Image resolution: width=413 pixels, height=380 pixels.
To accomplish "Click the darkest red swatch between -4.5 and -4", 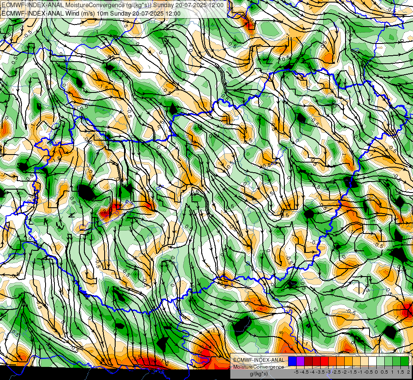I will (308, 361).
